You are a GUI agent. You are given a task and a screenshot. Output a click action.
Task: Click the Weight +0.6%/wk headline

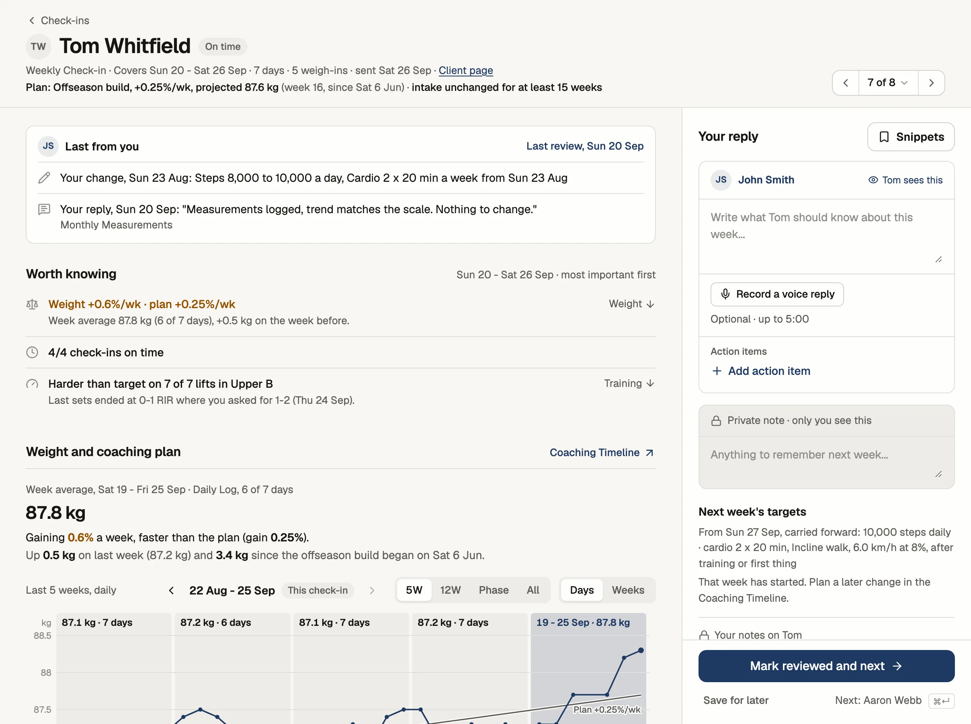141,304
